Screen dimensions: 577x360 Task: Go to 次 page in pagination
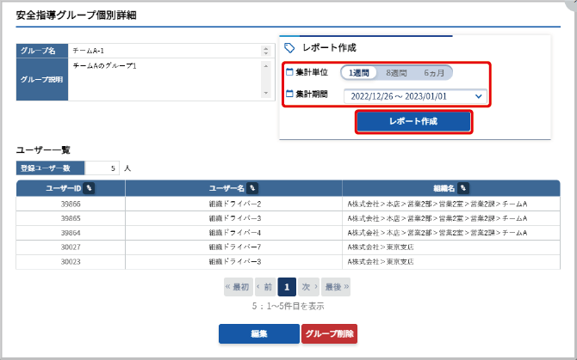coord(309,287)
